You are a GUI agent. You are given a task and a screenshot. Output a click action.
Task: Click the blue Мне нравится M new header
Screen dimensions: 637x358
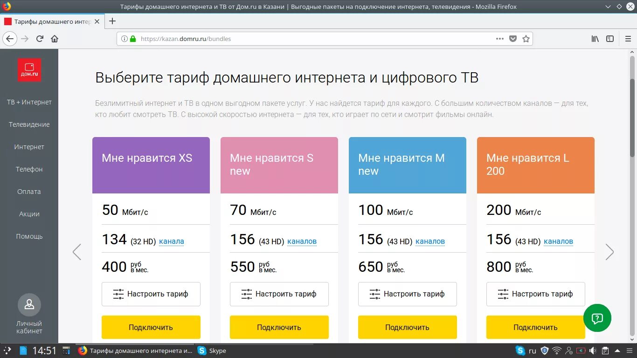click(408, 165)
